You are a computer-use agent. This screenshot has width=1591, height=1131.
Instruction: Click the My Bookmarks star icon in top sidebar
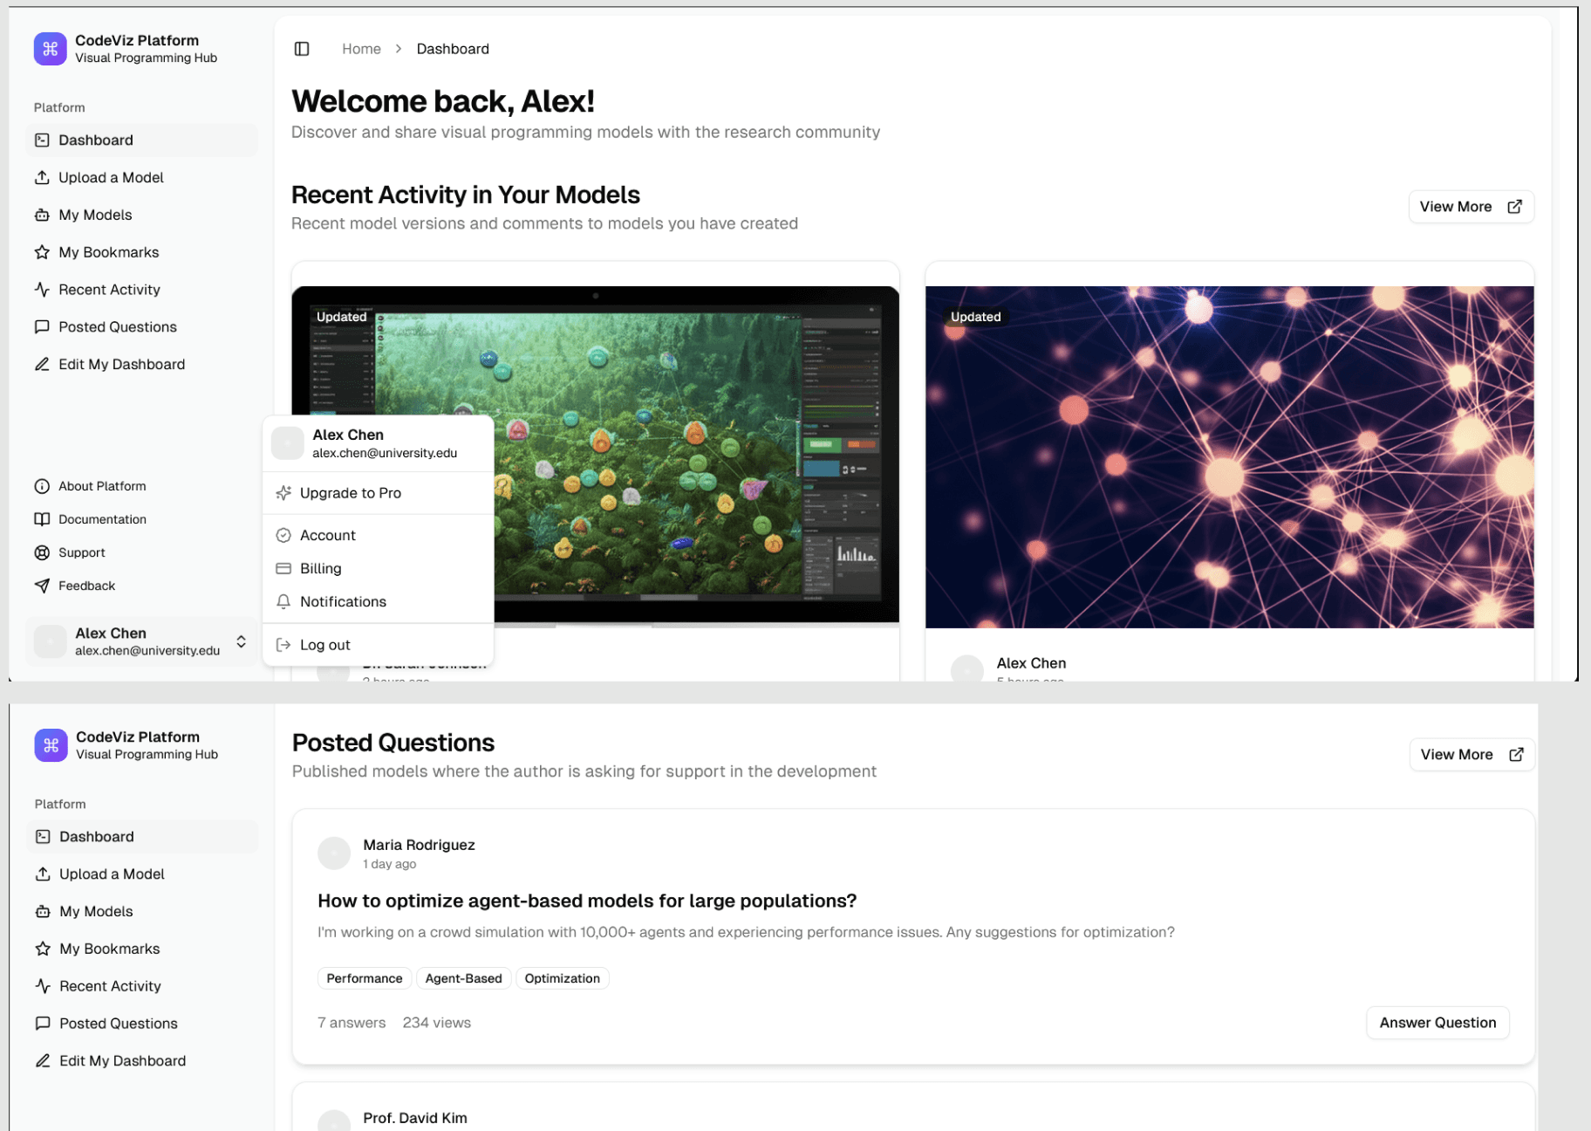[x=42, y=252]
